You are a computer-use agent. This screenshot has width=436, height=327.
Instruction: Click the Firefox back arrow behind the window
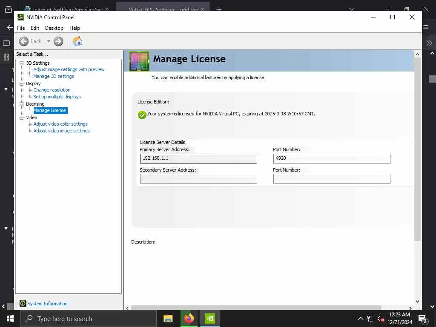[10, 27]
